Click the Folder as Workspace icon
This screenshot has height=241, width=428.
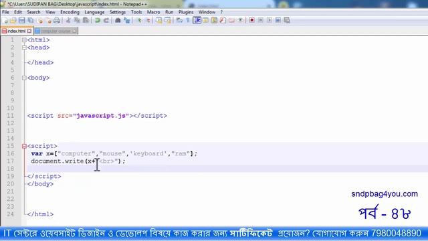tap(231, 20)
